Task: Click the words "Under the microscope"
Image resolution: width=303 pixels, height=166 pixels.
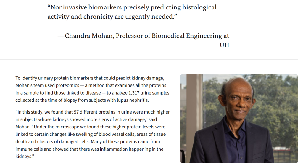Action: pos(56,127)
